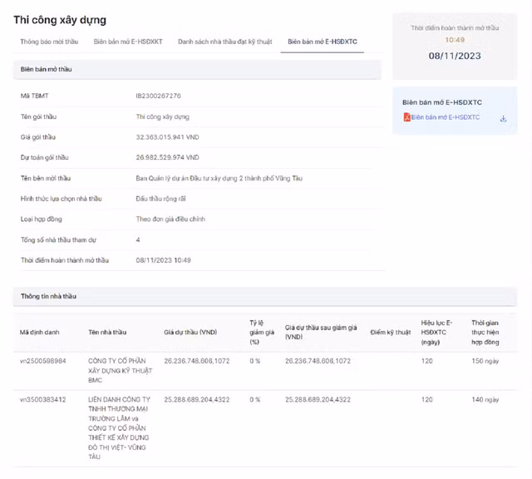The width and height of the screenshot is (532, 479).
Task: Click the Thông tin nhà thầu section header
Action: (x=49, y=296)
